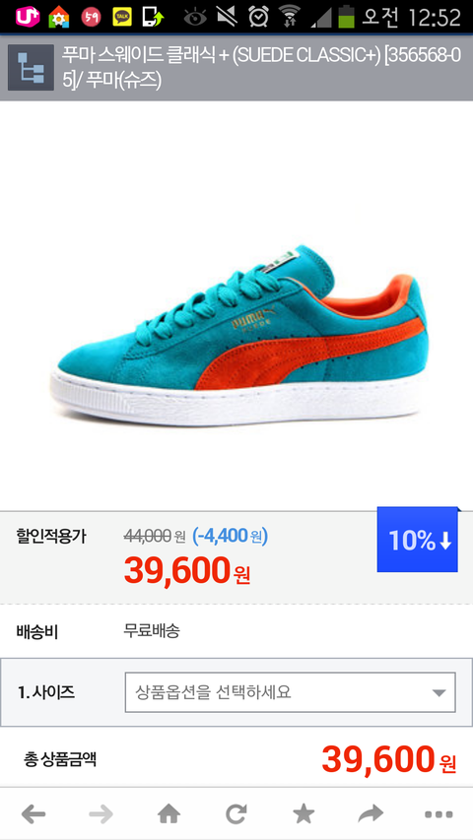Tap the discounted price 39,600원
This screenshot has width=473, height=840.
[x=187, y=570]
